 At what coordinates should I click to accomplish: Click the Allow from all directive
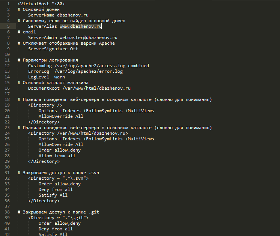coord(57,156)
